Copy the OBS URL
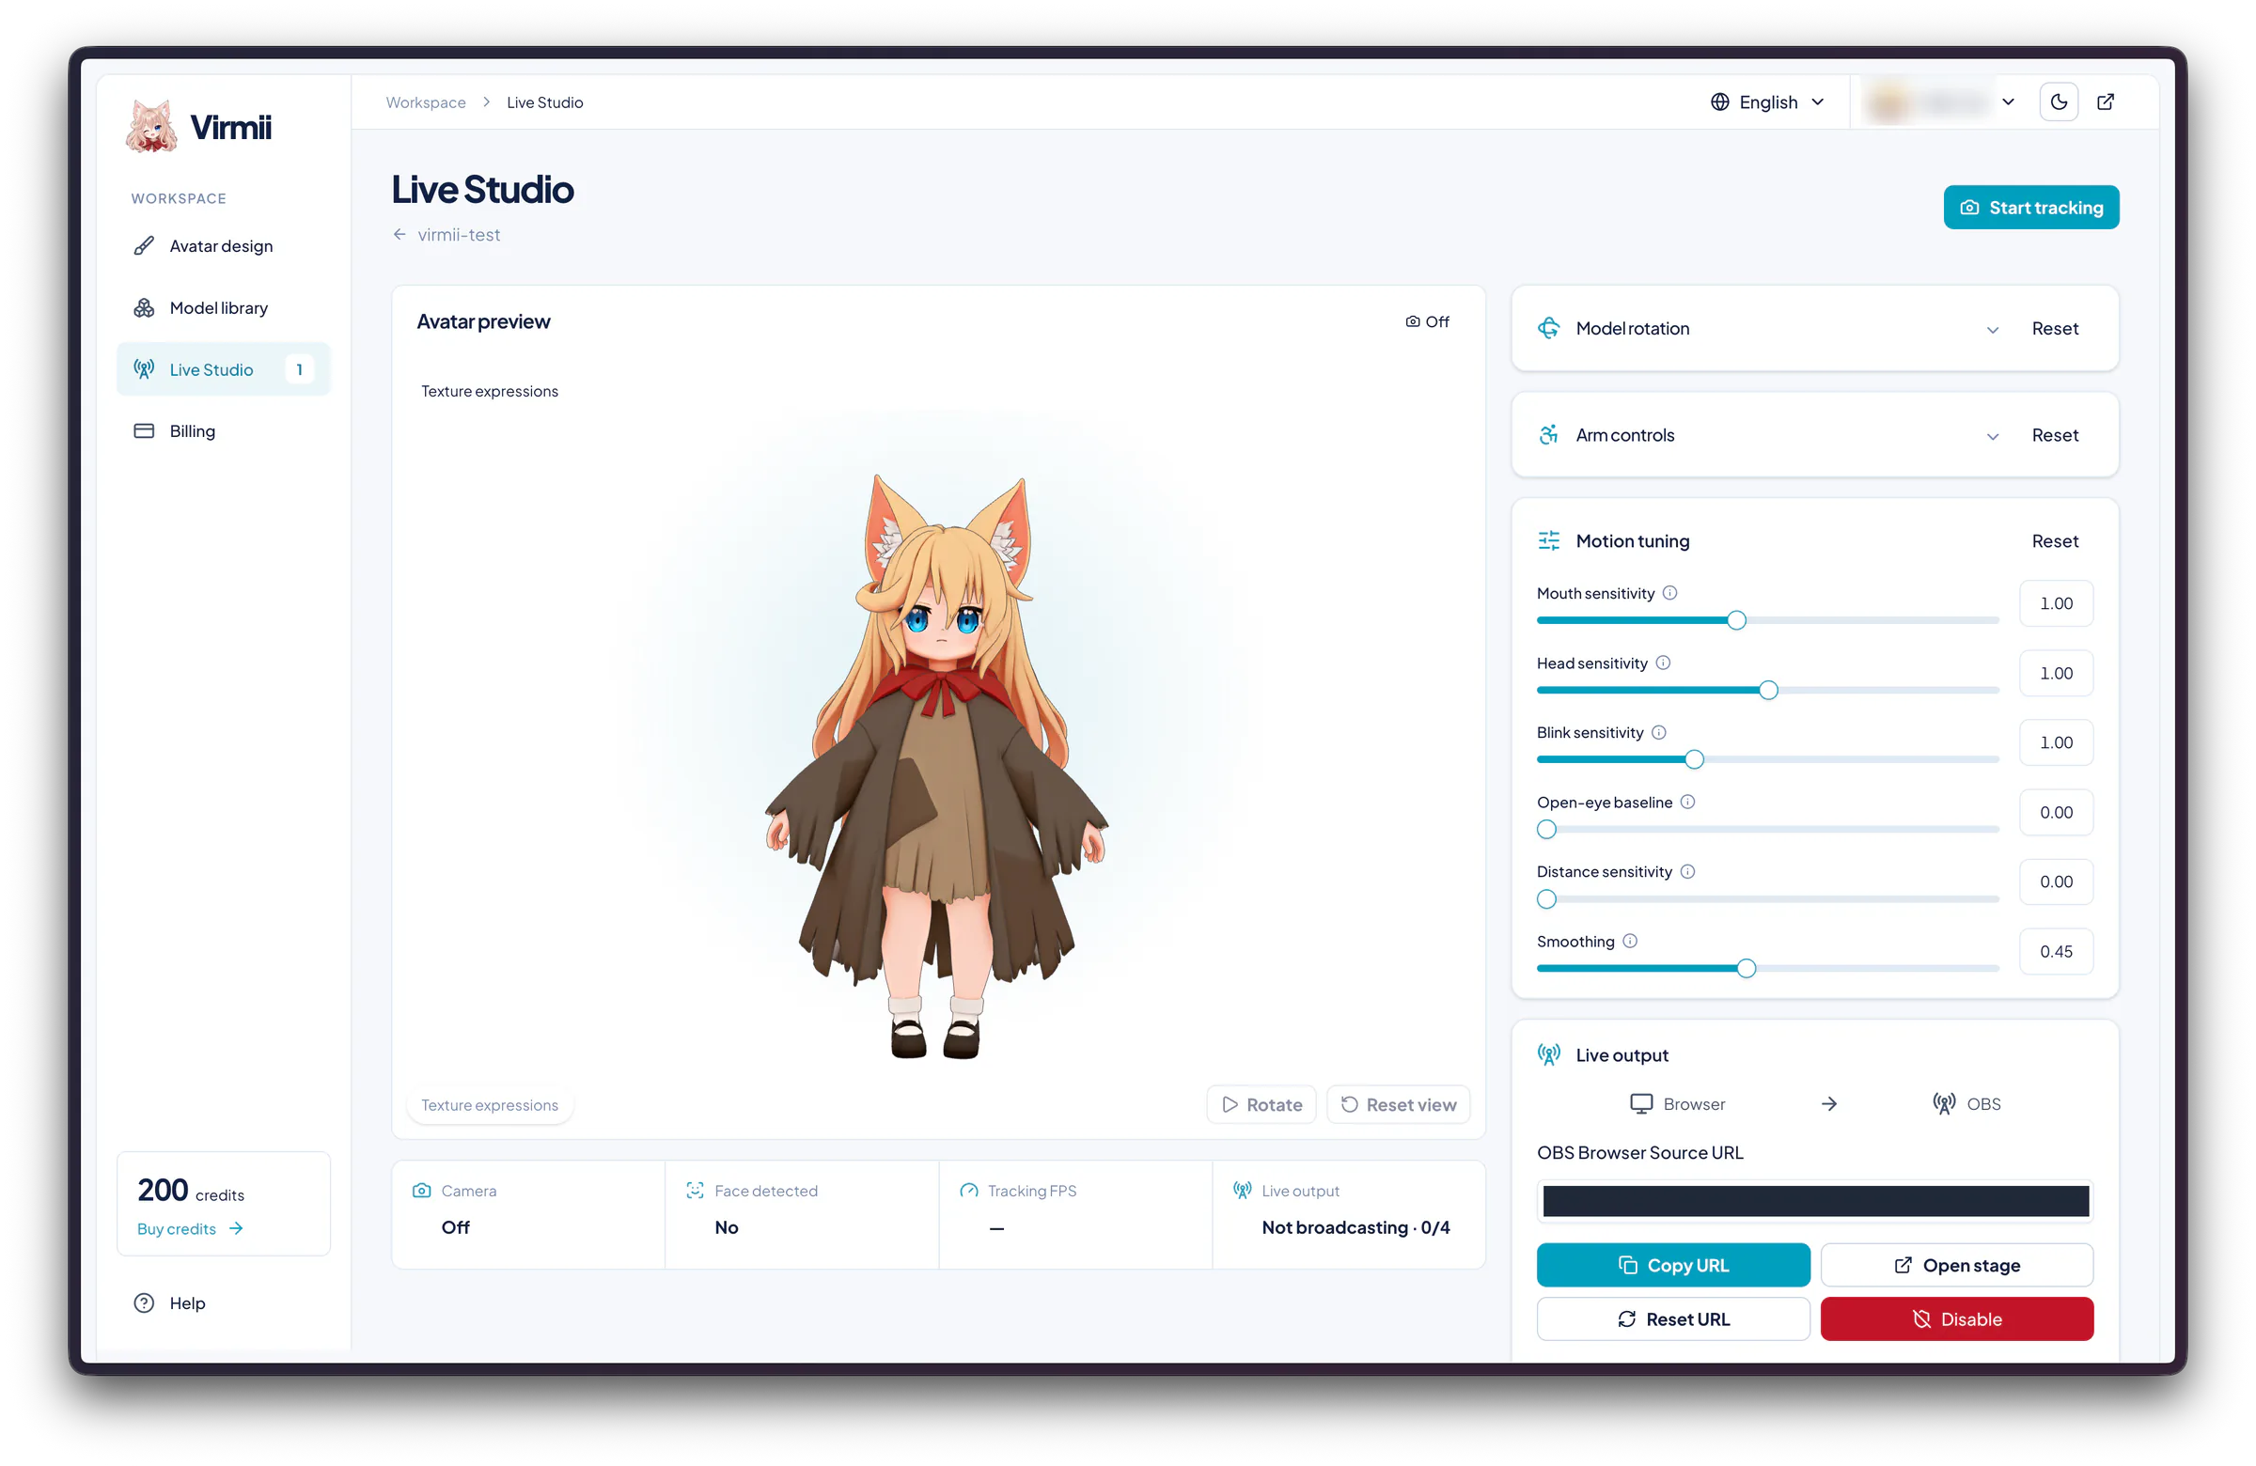The height and width of the screenshot is (1466, 2256). pyautogui.click(x=1673, y=1265)
